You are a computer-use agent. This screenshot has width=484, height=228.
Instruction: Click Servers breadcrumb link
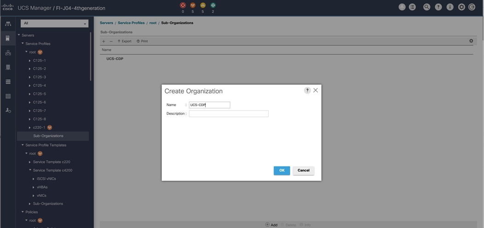pyautogui.click(x=106, y=23)
